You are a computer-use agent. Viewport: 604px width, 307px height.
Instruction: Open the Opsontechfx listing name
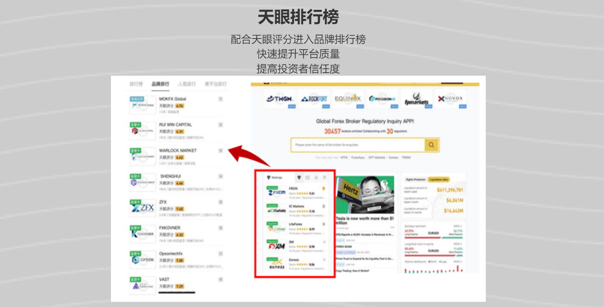click(171, 254)
